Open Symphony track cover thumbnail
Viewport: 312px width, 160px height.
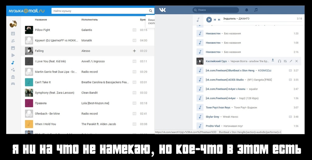(29, 93)
